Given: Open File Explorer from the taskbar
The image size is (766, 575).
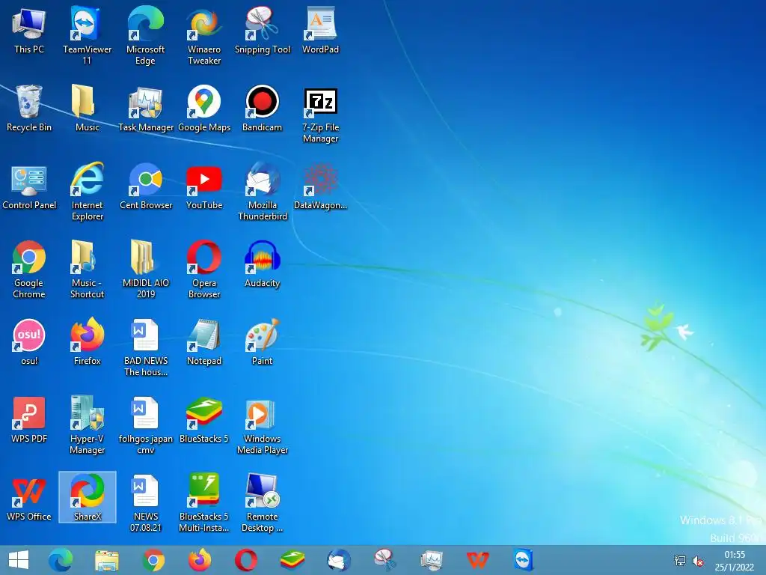Looking at the screenshot, I should click(106, 560).
